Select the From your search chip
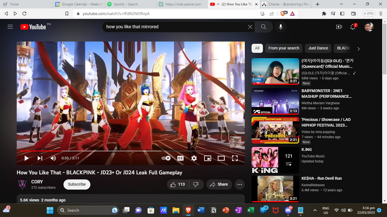Viewport: 387px width, 217px height. pyautogui.click(x=284, y=48)
